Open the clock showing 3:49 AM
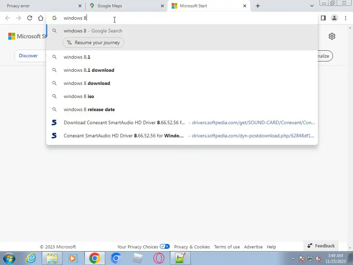This screenshot has height=265, width=353. tap(335, 258)
